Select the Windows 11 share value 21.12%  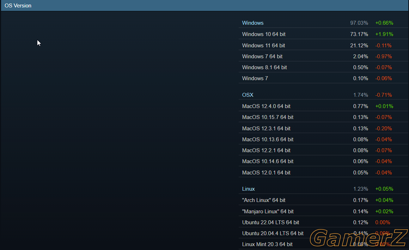359,46
